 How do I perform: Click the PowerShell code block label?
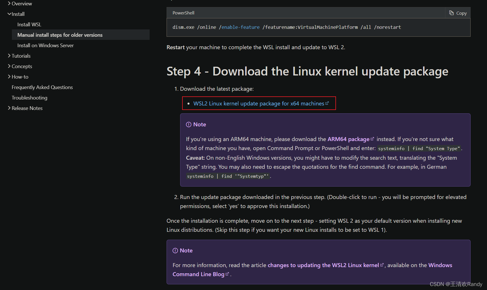183,13
